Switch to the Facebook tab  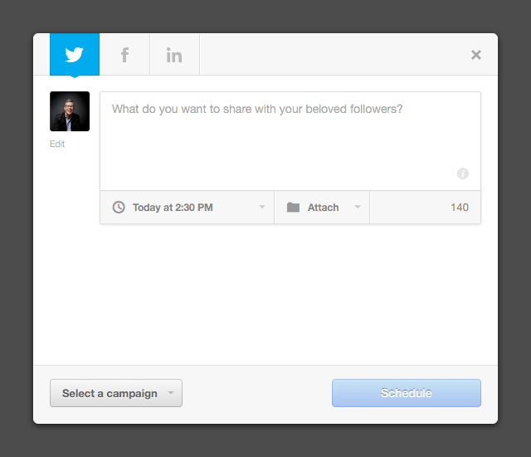coord(124,54)
